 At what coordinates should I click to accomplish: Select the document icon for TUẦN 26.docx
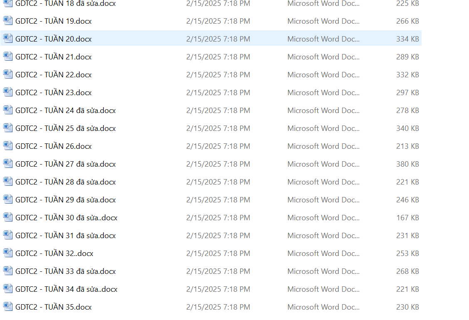8,146
